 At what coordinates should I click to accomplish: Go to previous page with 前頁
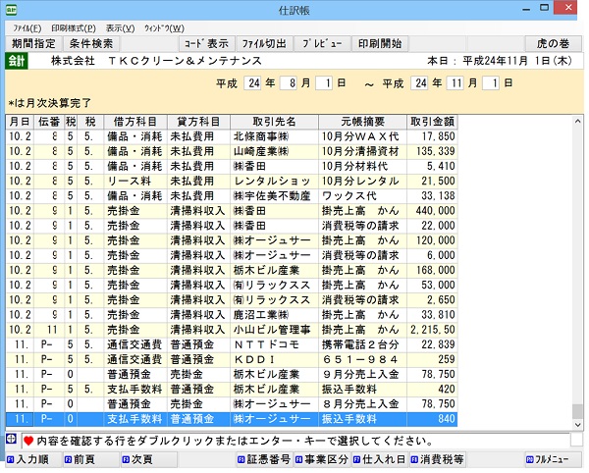pyautogui.click(x=91, y=459)
